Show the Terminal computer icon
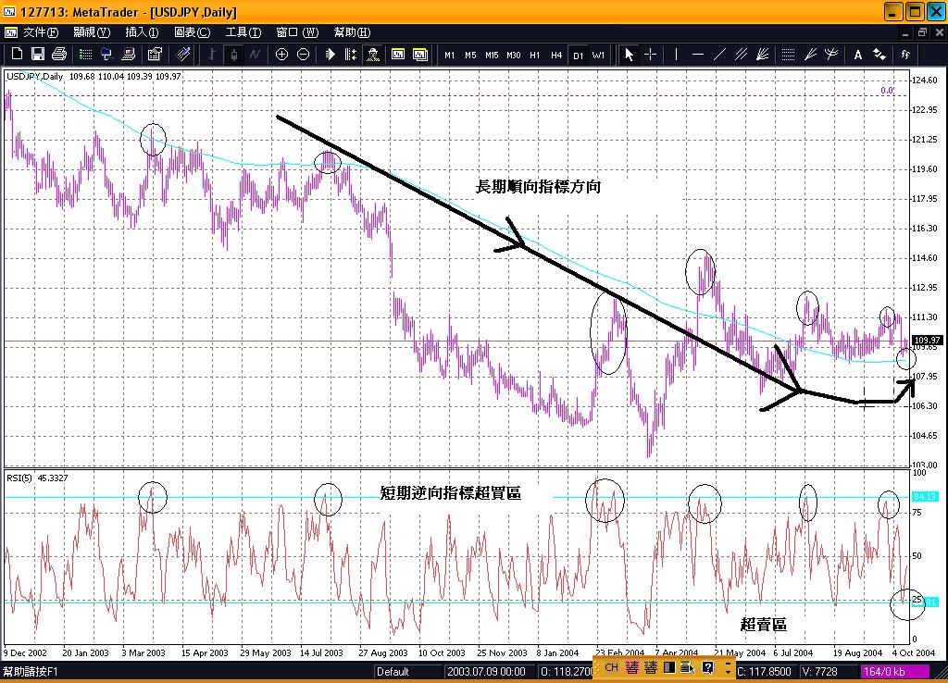The image size is (948, 683). point(128,55)
